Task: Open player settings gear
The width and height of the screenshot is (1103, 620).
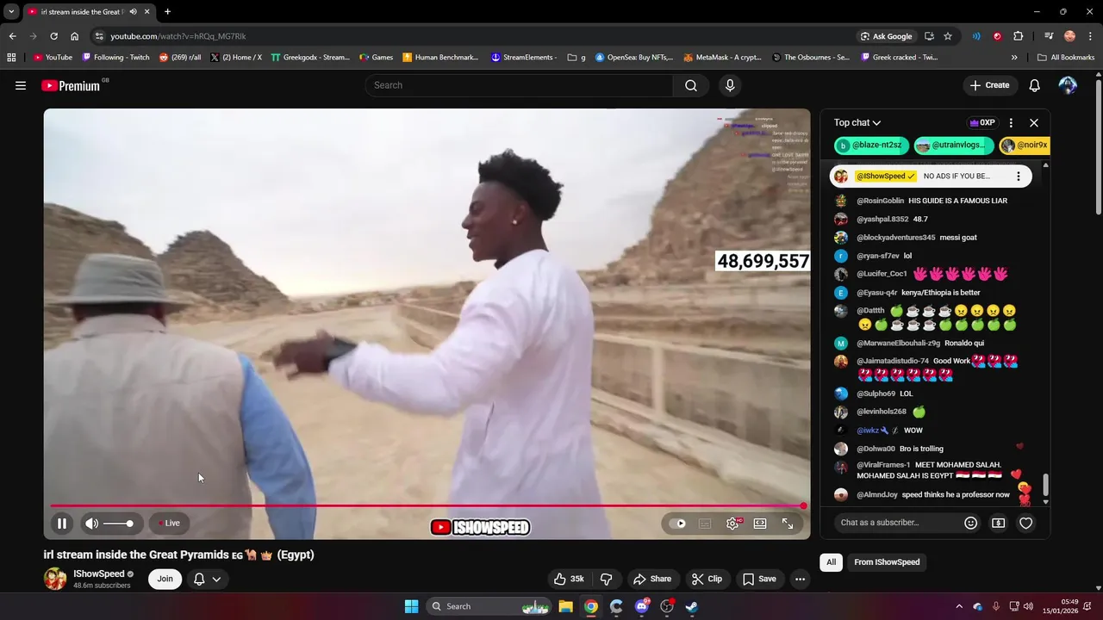Action: pos(732,523)
